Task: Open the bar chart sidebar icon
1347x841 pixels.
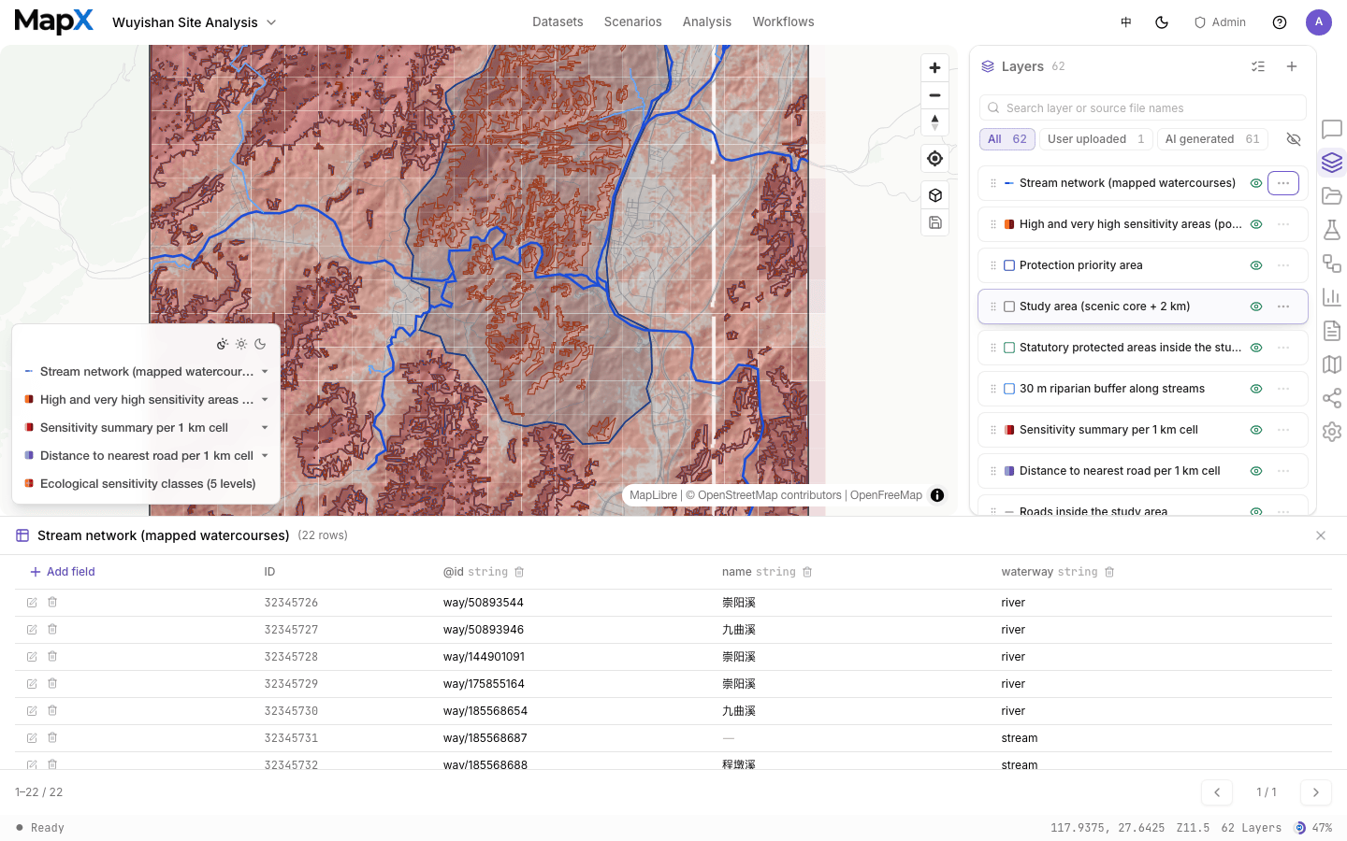Action: pyautogui.click(x=1332, y=297)
